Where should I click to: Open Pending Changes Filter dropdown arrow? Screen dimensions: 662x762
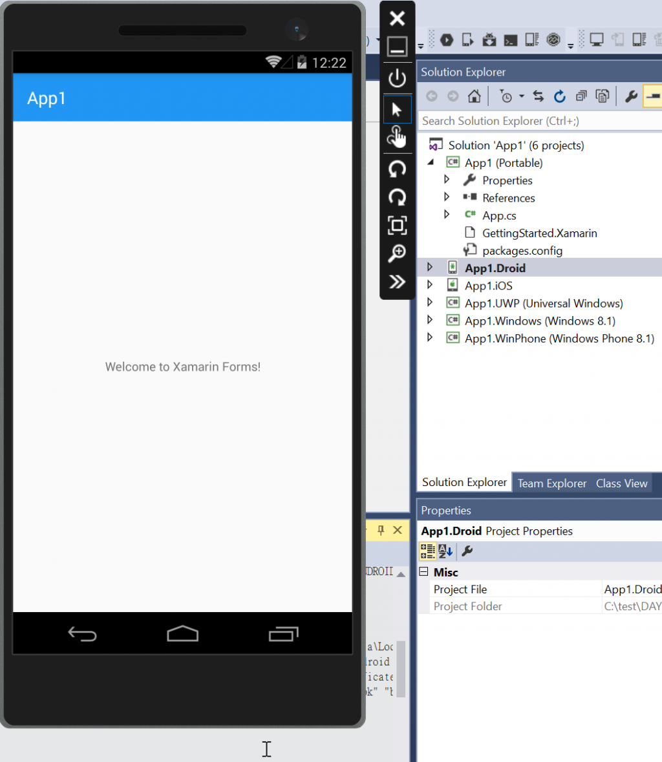click(522, 96)
